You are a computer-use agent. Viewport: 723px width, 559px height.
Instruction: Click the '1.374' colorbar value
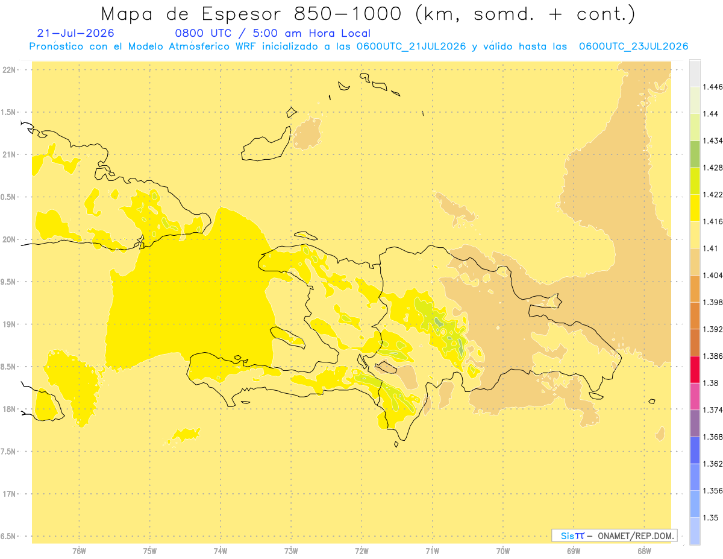coord(712,410)
